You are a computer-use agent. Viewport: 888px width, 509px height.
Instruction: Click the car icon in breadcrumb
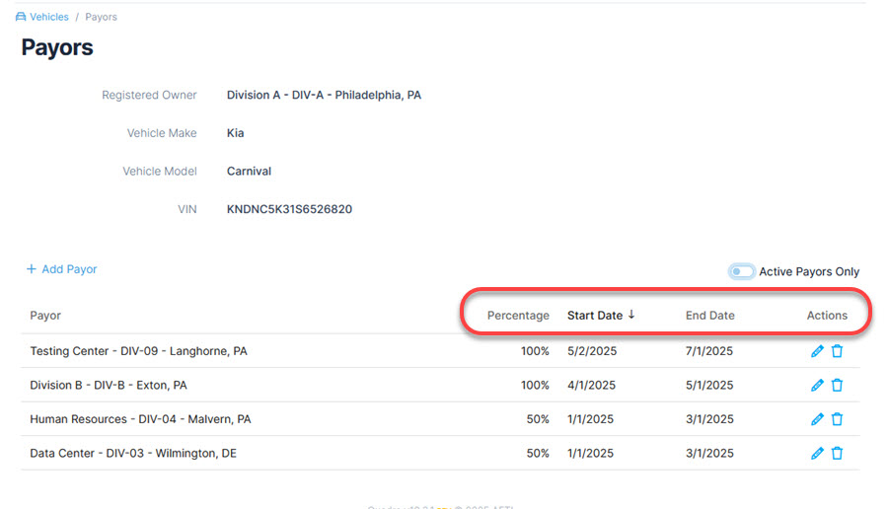click(21, 17)
